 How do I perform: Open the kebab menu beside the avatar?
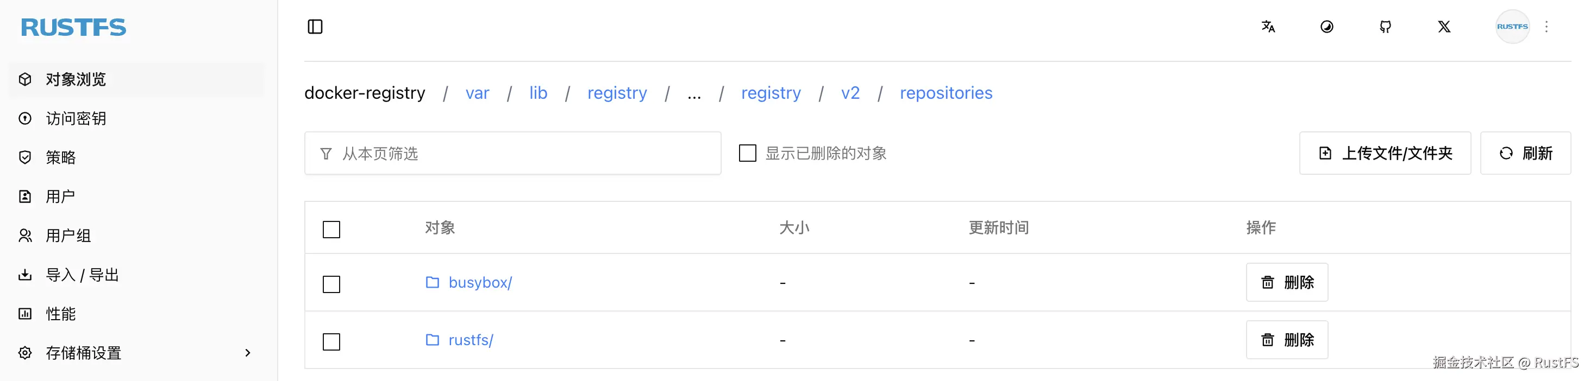pyautogui.click(x=1548, y=27)
